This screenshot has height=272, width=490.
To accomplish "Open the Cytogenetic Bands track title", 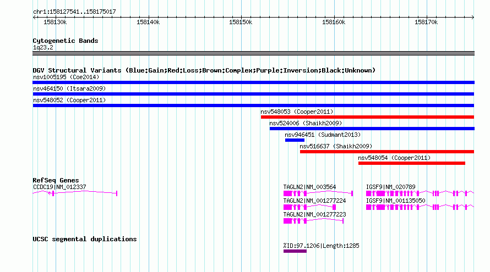I will (66, 41).
